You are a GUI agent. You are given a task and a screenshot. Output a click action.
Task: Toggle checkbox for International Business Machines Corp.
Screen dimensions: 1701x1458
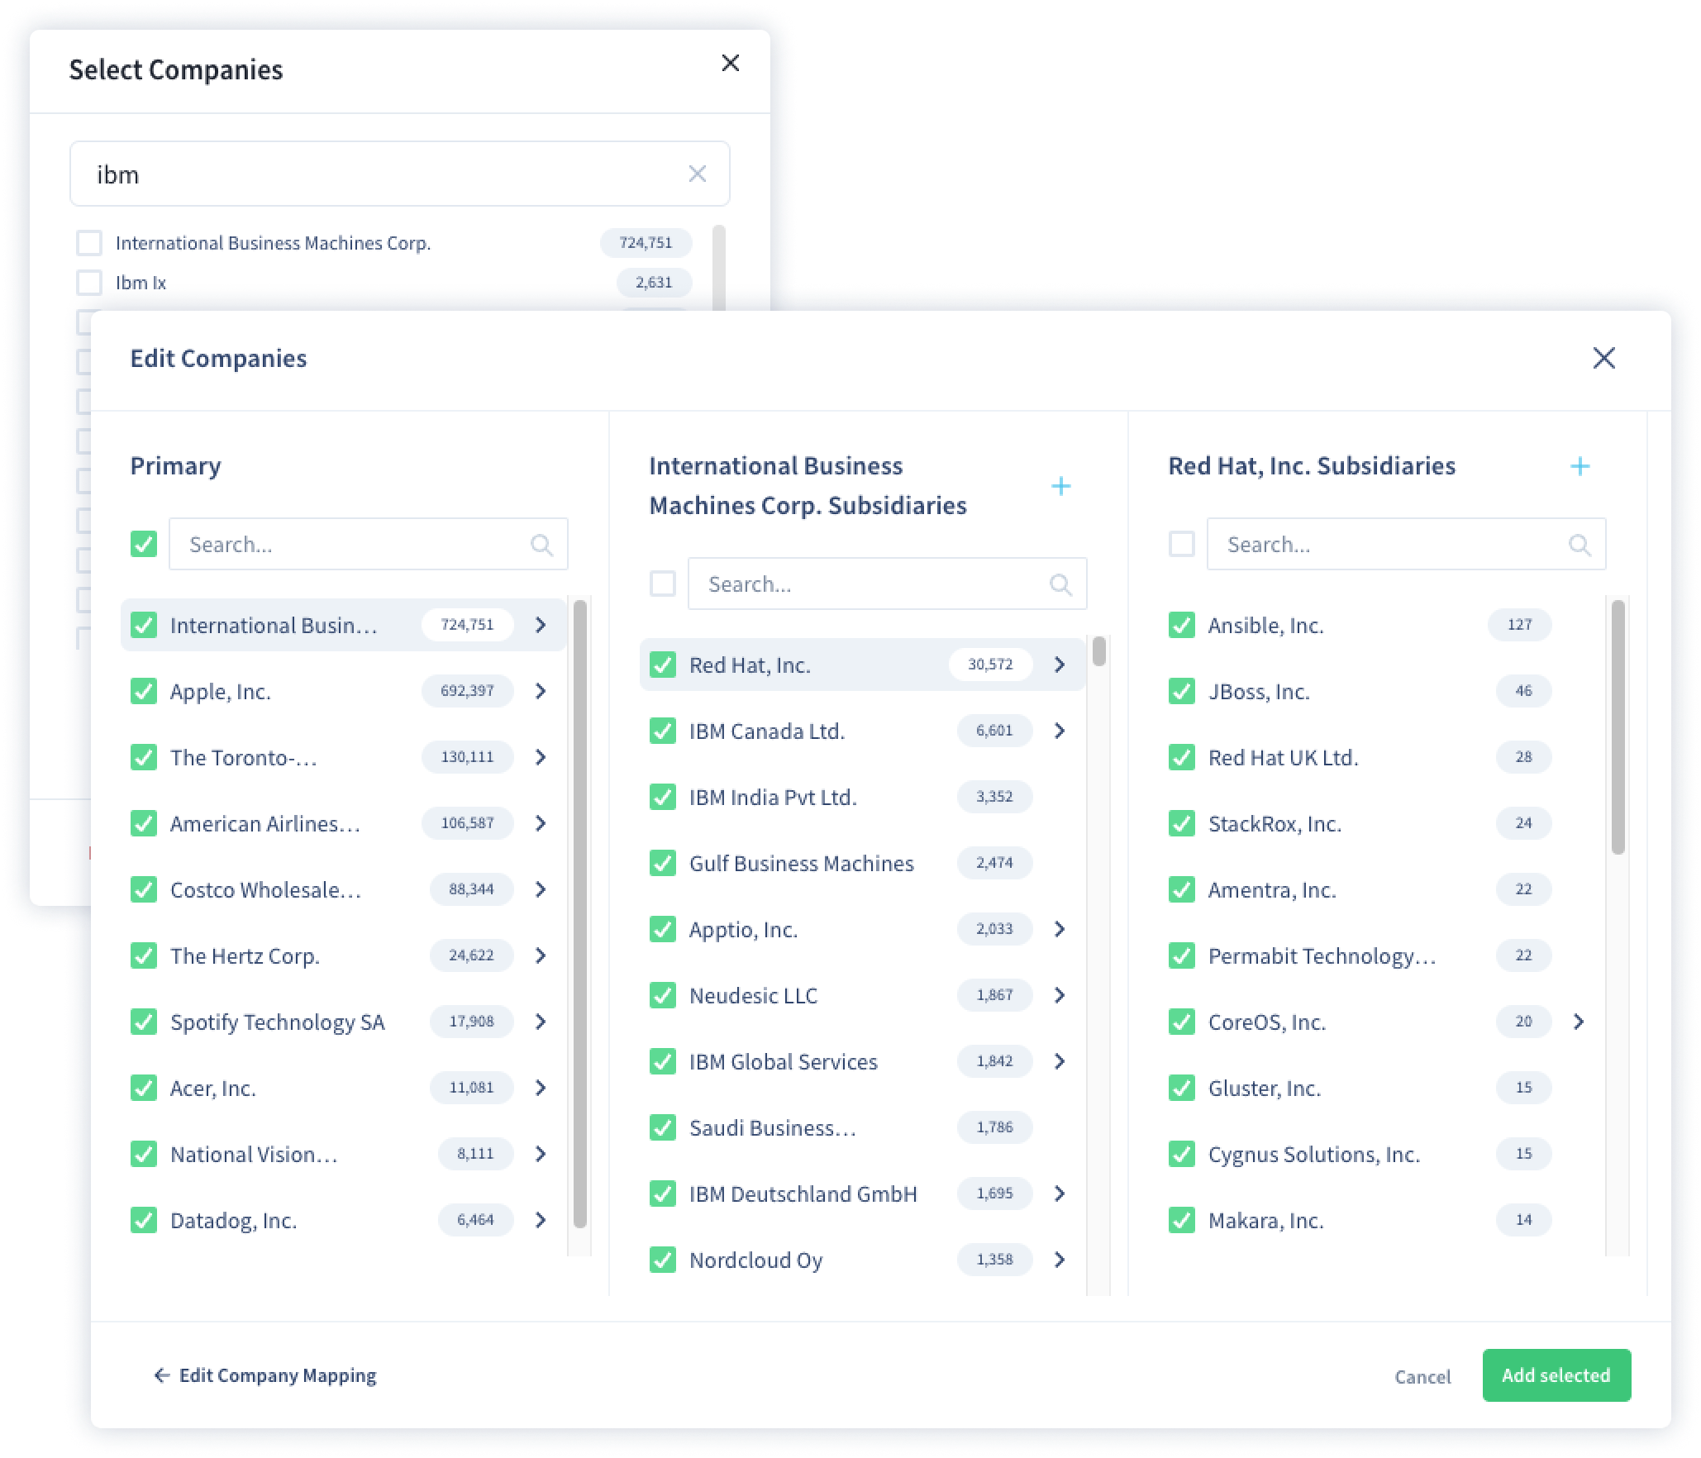(91, 241)
